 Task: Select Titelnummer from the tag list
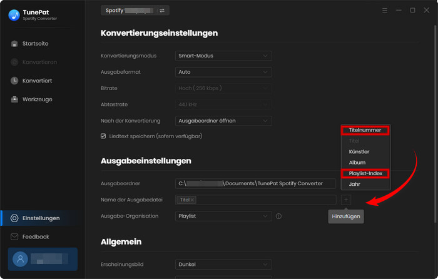pos(365,130)
